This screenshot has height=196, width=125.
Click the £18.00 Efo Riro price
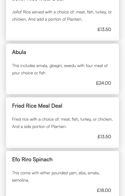pyautogui.click(x=104, y=190)
